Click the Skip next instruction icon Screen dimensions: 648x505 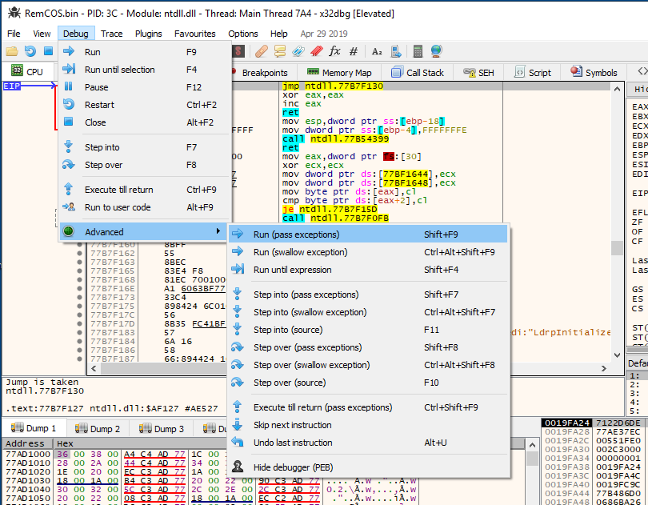[238, 424]
